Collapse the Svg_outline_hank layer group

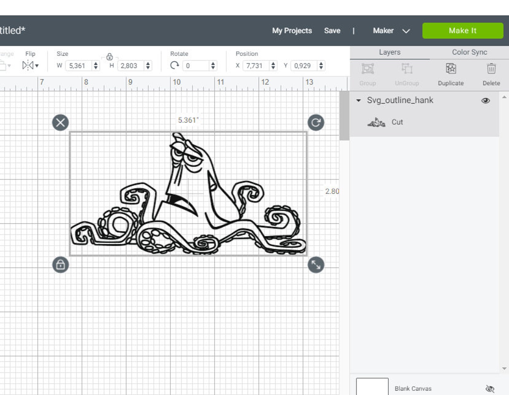tap(358, 101)
